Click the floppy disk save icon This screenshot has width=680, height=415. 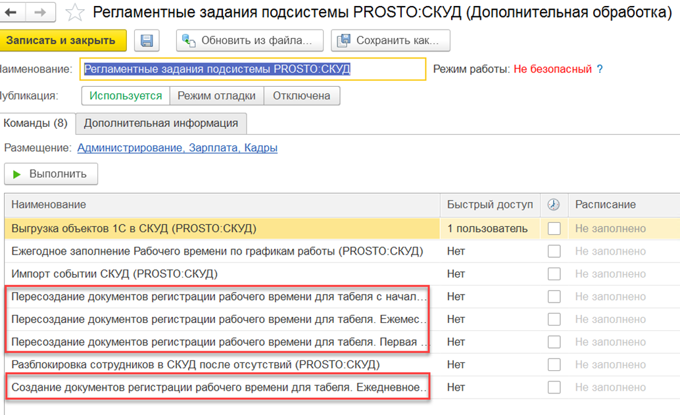click(147, 41)
